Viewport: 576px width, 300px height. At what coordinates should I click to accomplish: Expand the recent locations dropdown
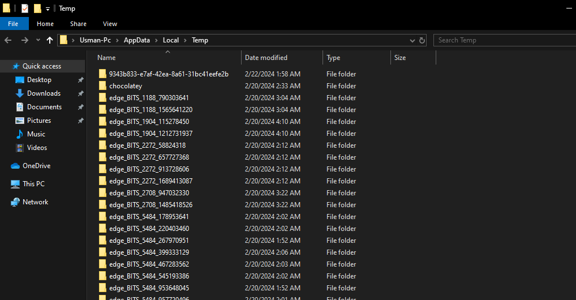(38, 40)
